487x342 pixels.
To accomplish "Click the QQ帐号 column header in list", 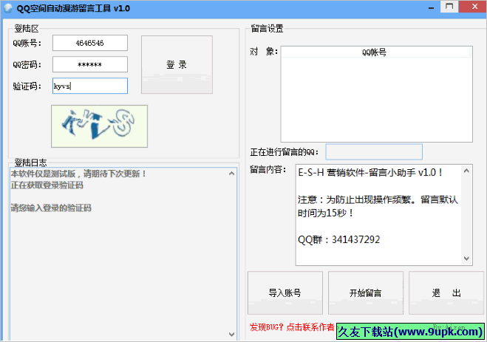I will click(x=375, y=52).
